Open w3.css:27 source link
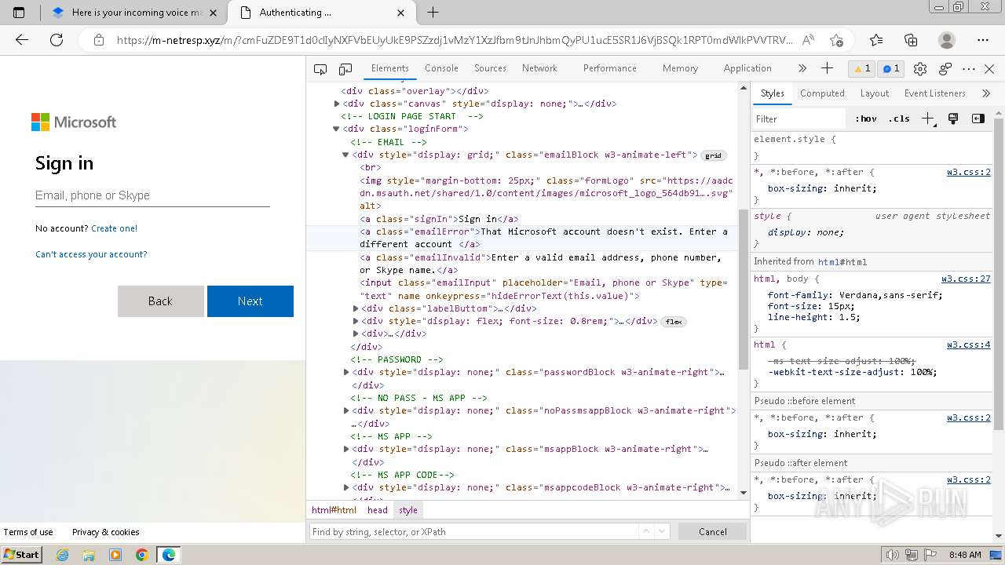The height and width of the screenshot is (565, 1005). tap(966, 279)
